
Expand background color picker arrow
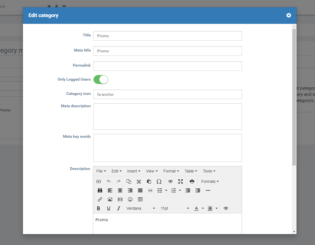[x=217, y=208]
